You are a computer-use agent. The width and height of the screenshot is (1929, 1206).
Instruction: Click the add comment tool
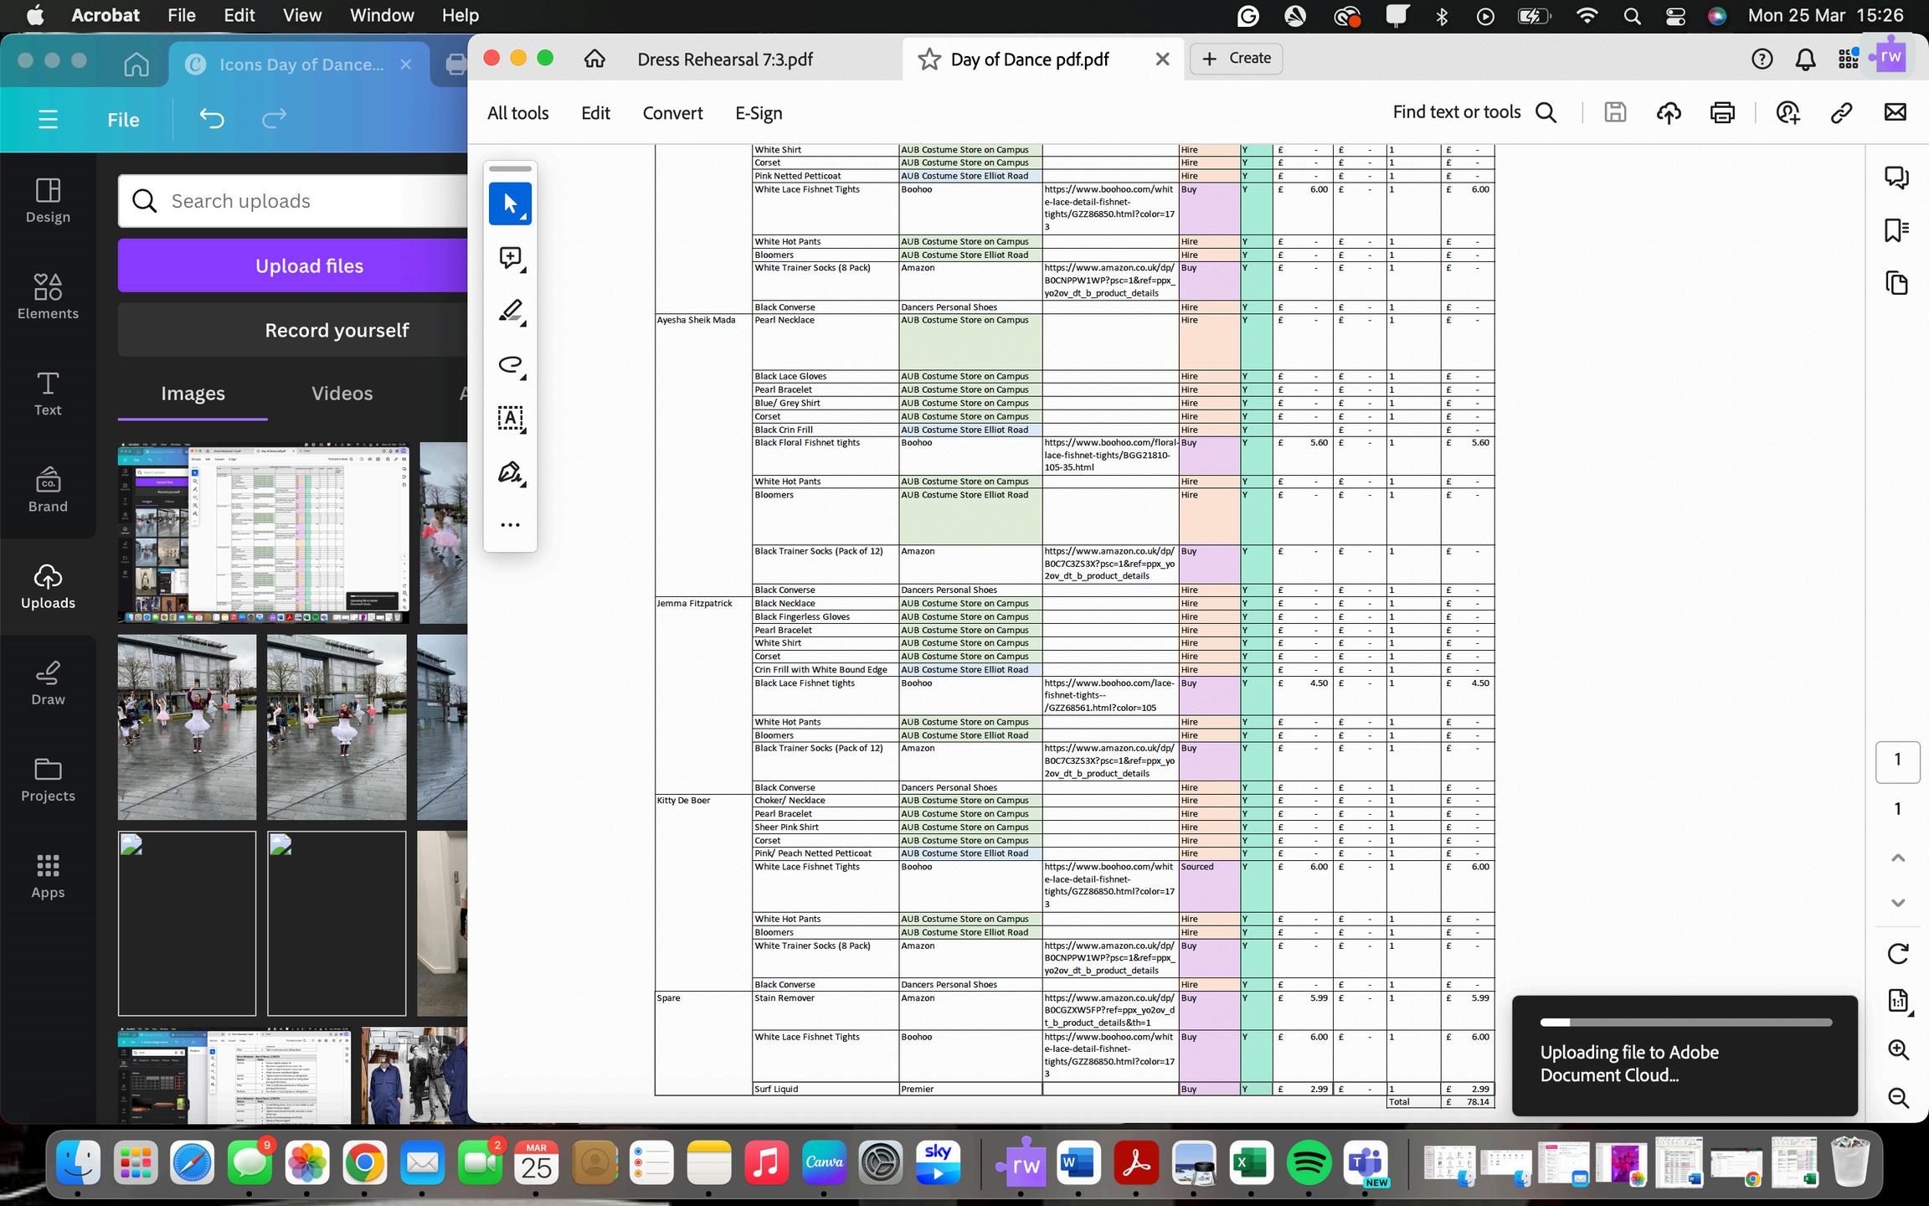pos(510,258)
